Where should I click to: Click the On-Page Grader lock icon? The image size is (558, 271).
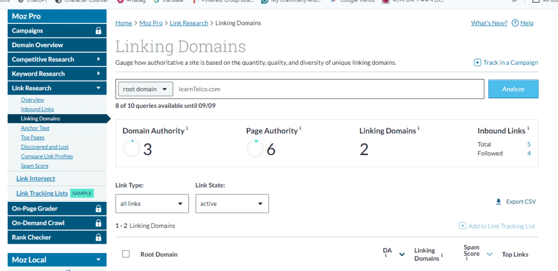pyautogui.click(x=99, y=209)
